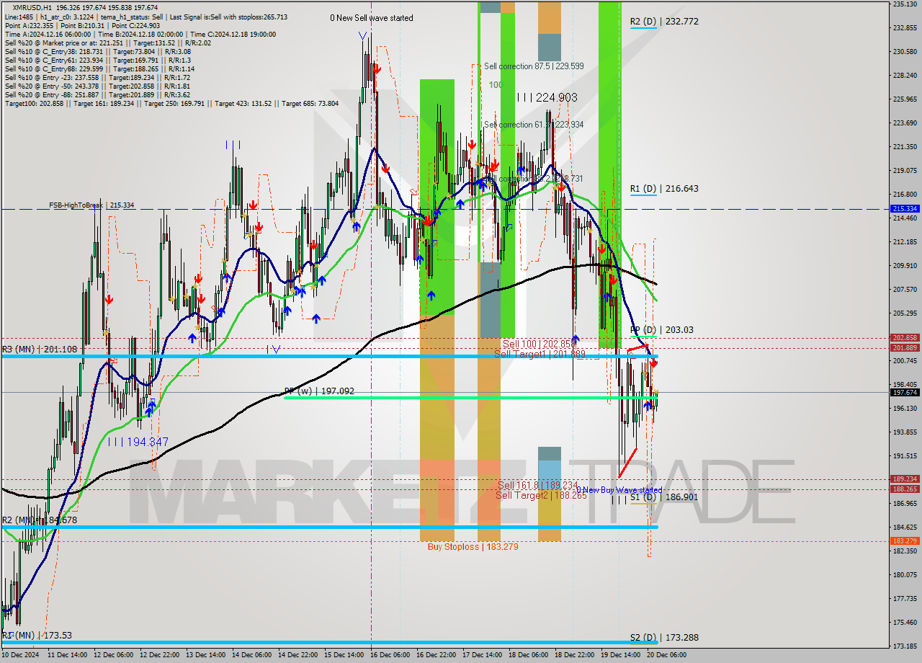Click the red 202.858 price axis tag
The width and height of the screenshot is (922, 663).
click(905, 337)
